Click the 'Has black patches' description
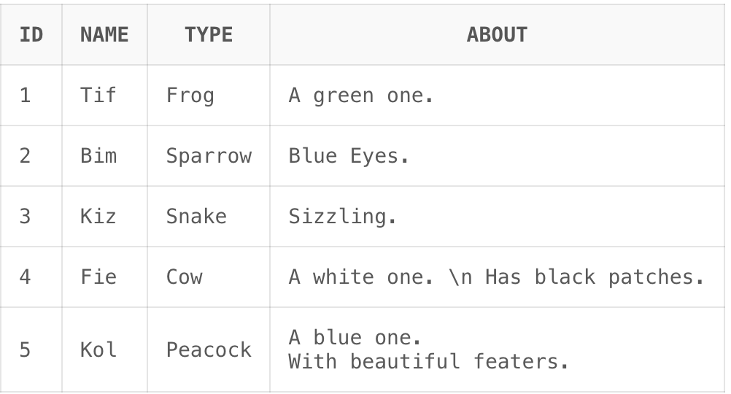The width and height of the screenshot is (731, 394). coord(594,277)
